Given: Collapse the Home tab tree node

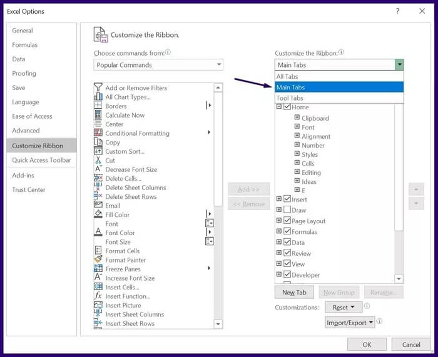Looking at the screenshot, I should [x=279, y=107].
